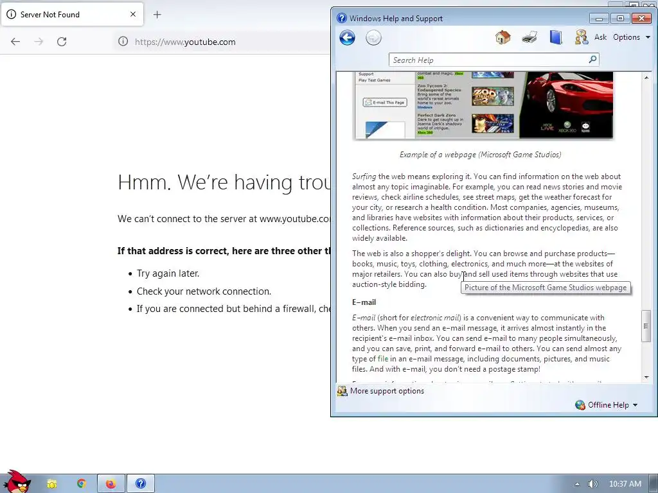The height and width of the screenshot is (493, 658).
Task: Open the Offline Help dropdown
Action: [607, 405]
